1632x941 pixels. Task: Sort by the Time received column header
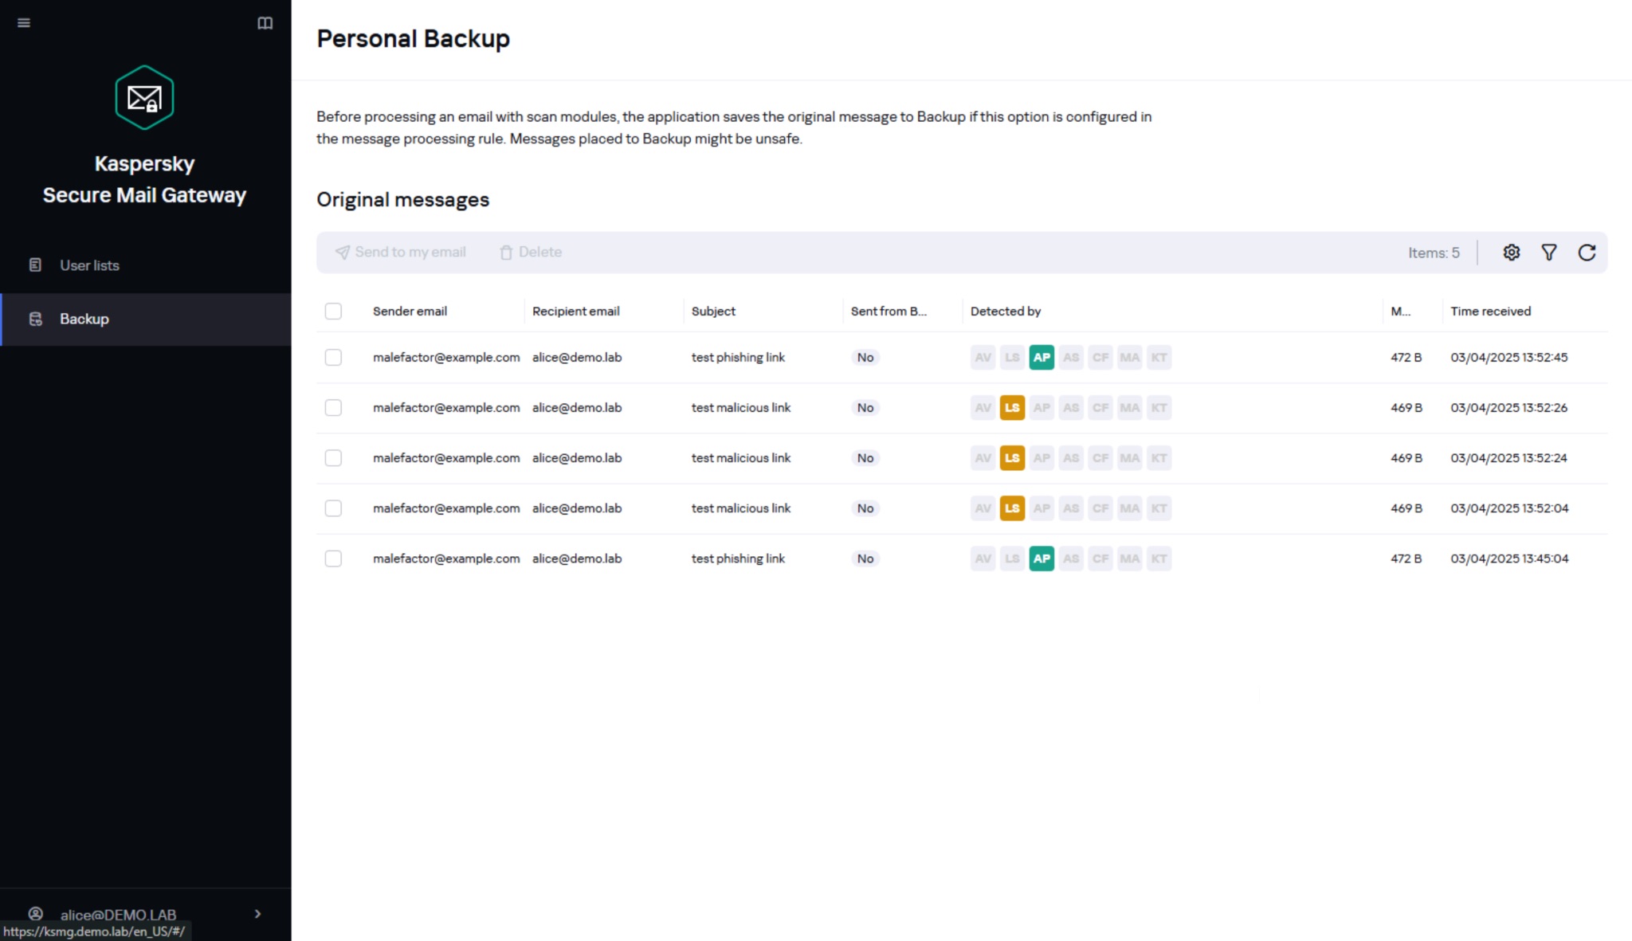coord(1489,312)
